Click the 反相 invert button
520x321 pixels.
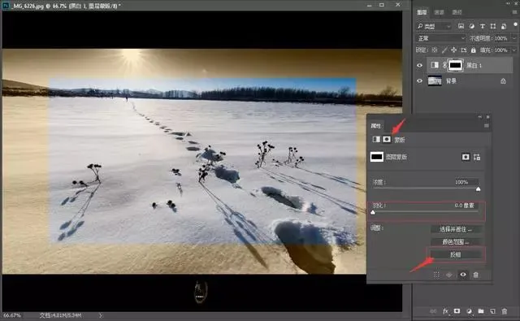tap(456, 254)
